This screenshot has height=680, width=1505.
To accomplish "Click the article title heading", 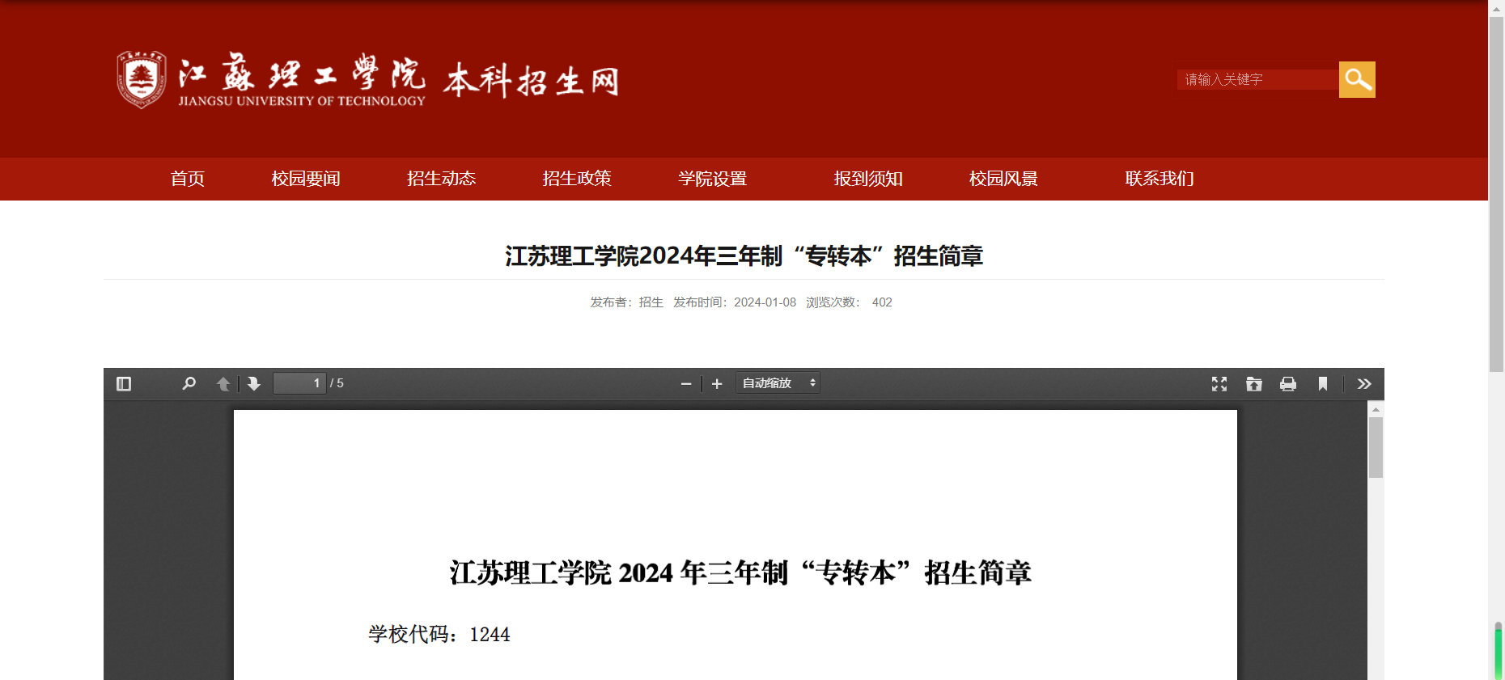I will click(744, 256).
